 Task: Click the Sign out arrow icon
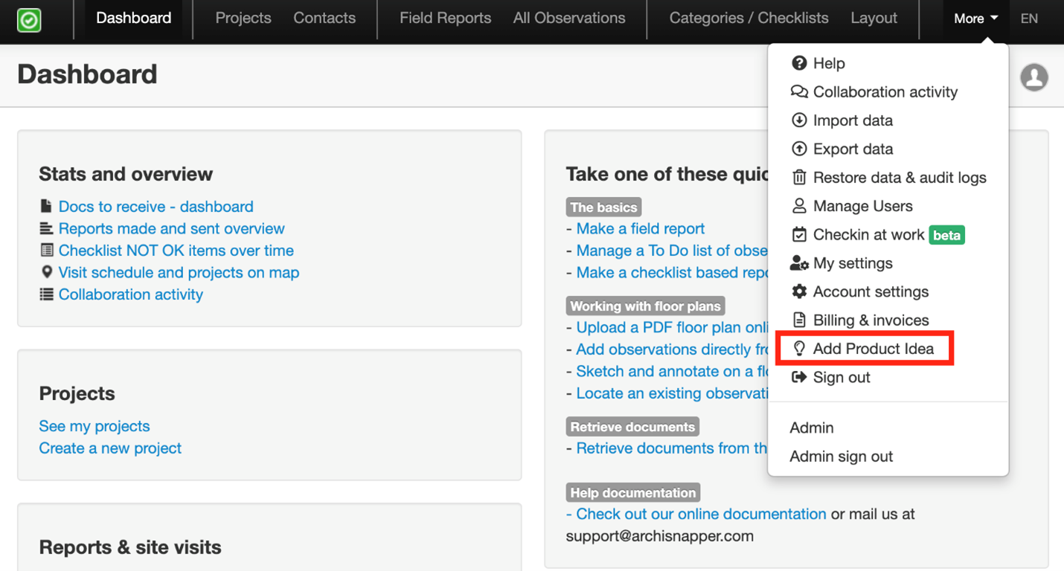pyautogui.click(x=799, y=377)
